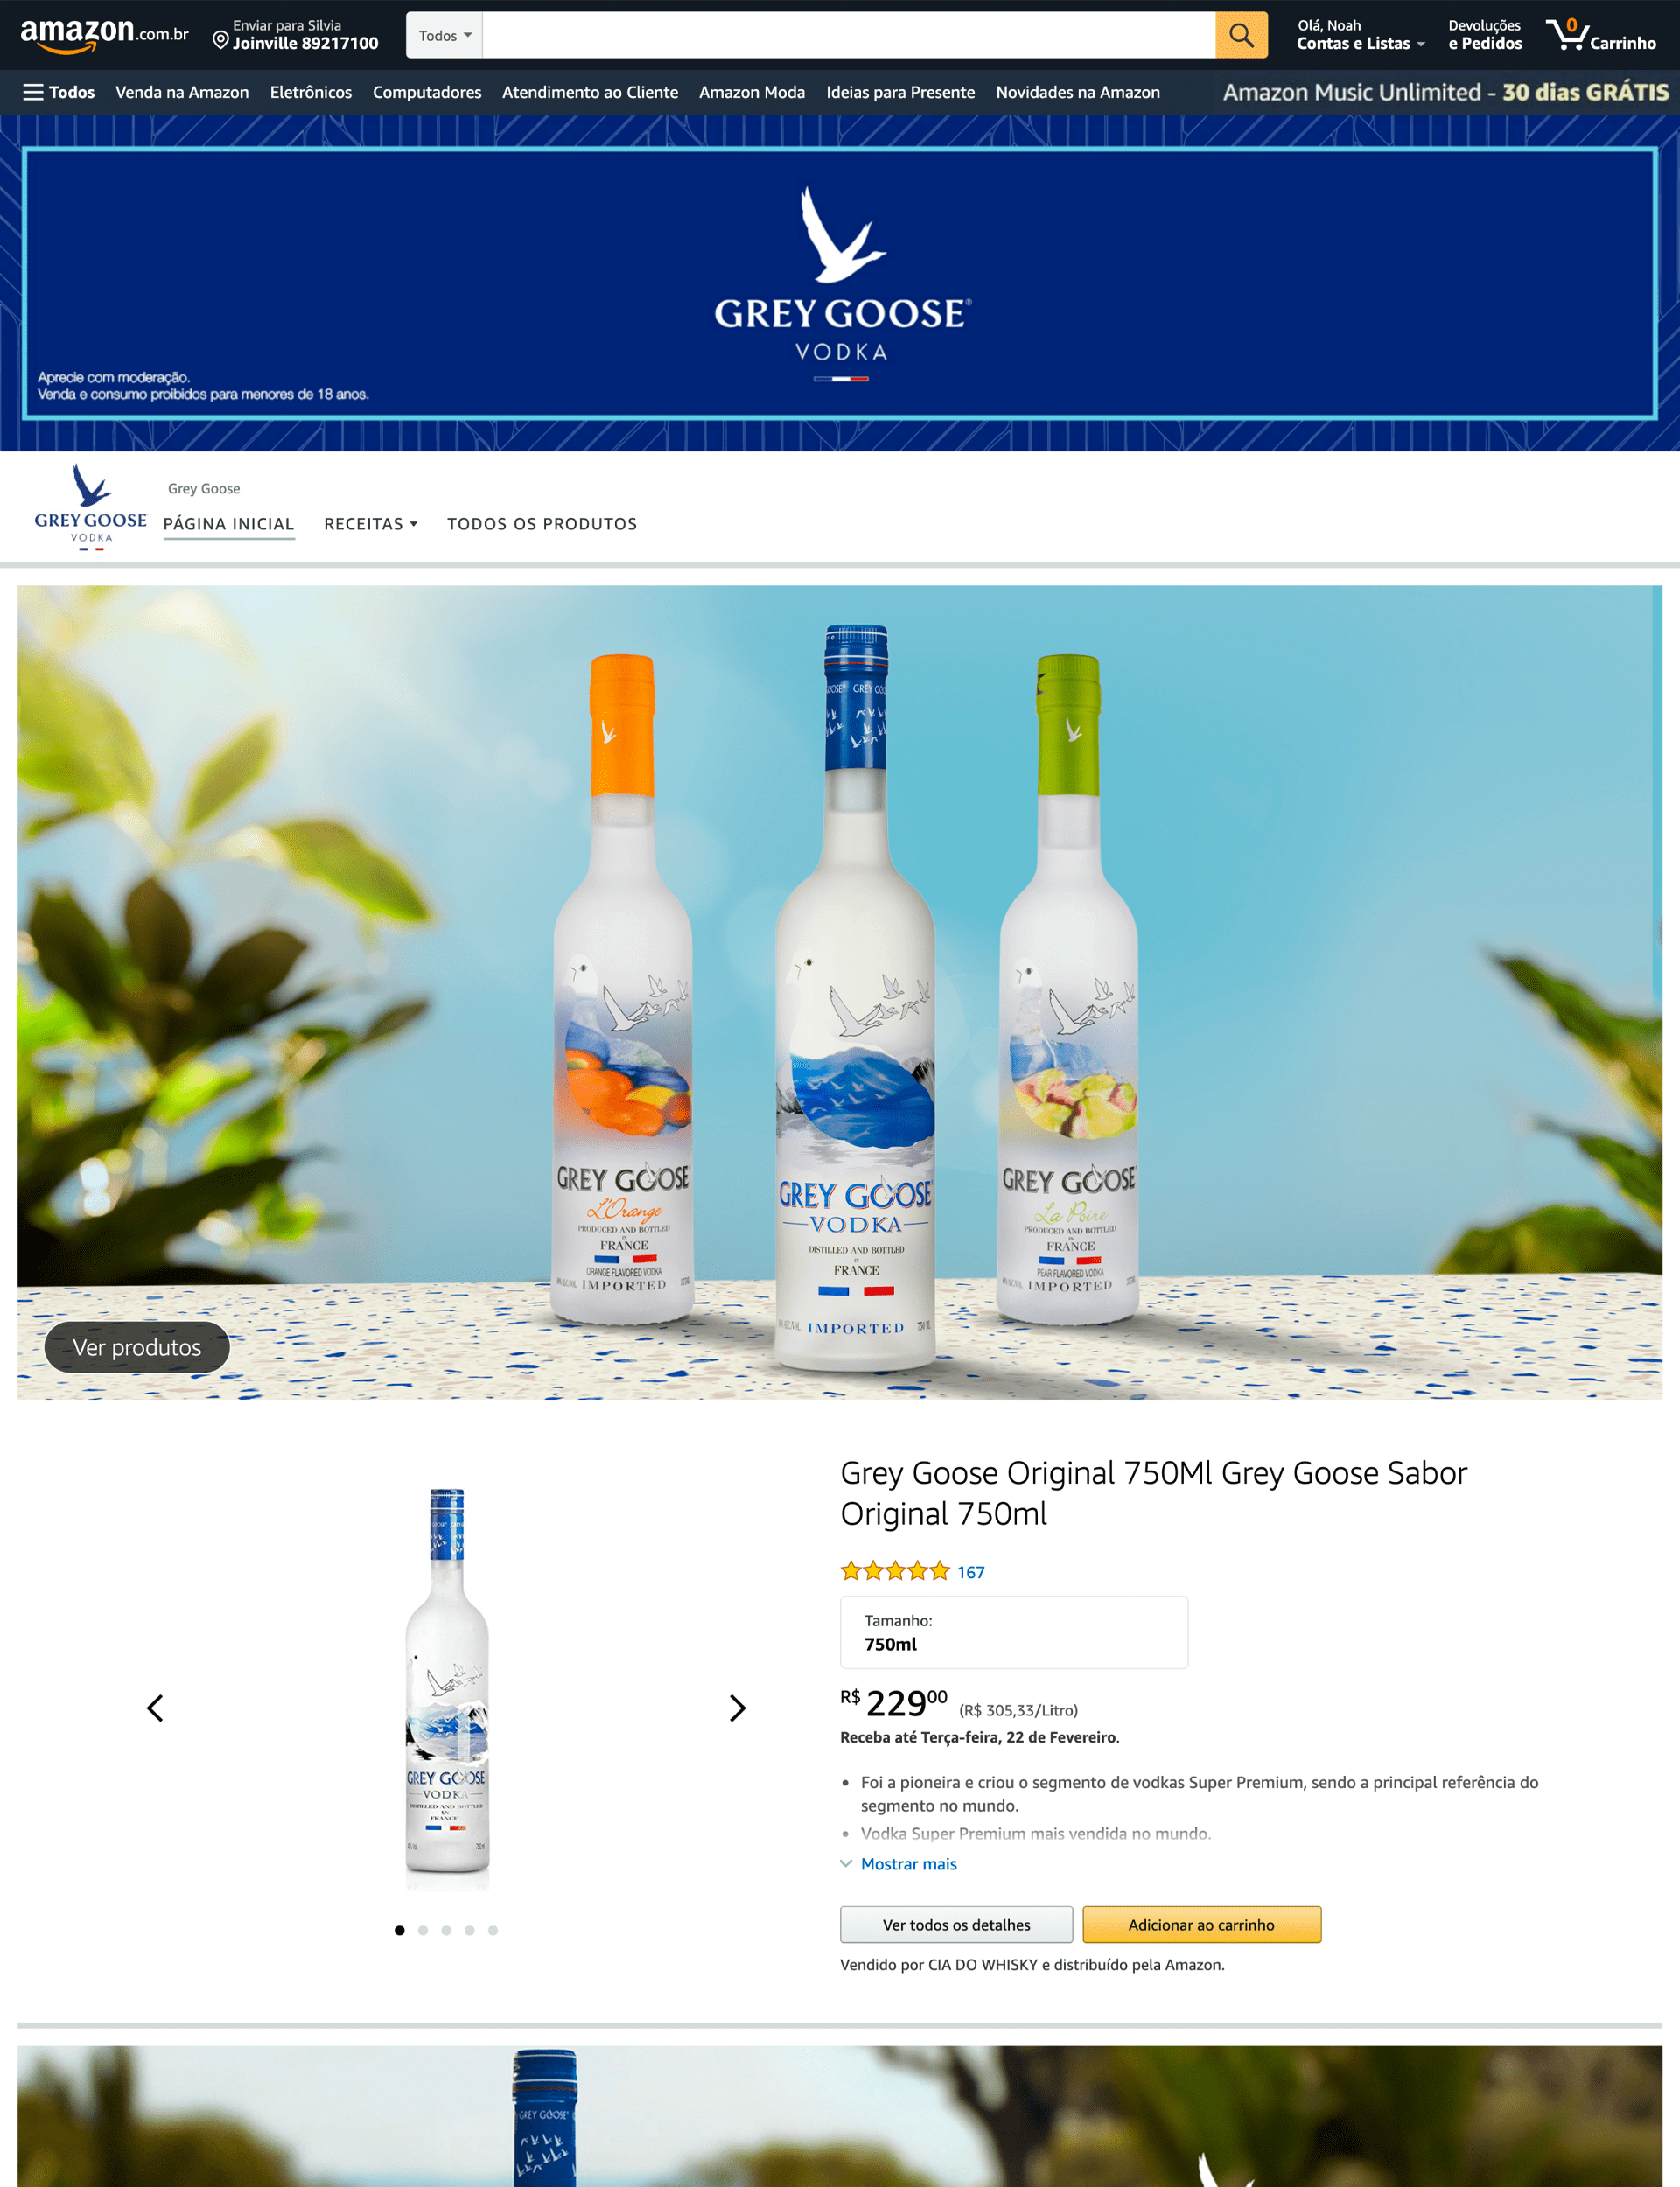
Task: Expand the RECEITAS dropdown menu
Action: click(371, 524)
